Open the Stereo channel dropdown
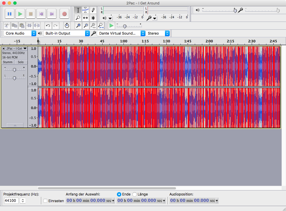The height and width of the screenshot is (211, 286). pyautogui.click(x=167, y=33)
